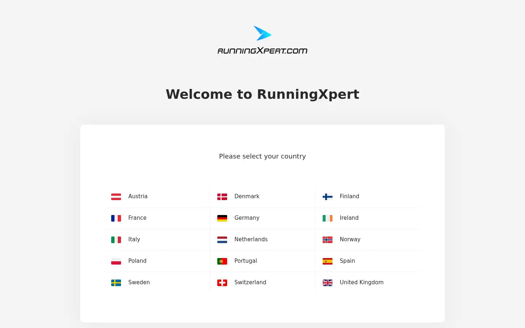Screen dimensions: 525x328
Task: Pick the Spain country link
Action: pos(347,261)
